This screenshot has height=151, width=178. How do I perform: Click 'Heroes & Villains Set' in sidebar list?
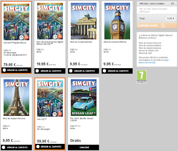click(148, 51)
